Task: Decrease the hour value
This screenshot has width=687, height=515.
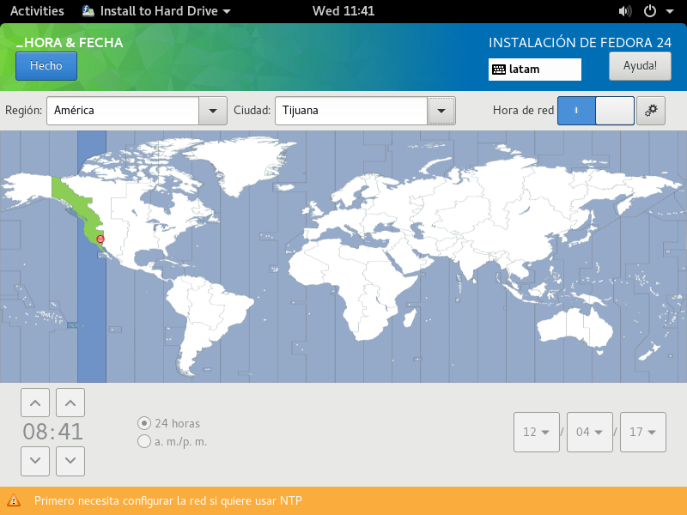Action: [x=35, y=461]
